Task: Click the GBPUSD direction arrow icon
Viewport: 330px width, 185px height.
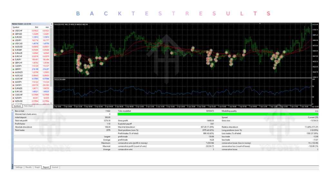Action: pyautogui.click(x=14, y=34)
